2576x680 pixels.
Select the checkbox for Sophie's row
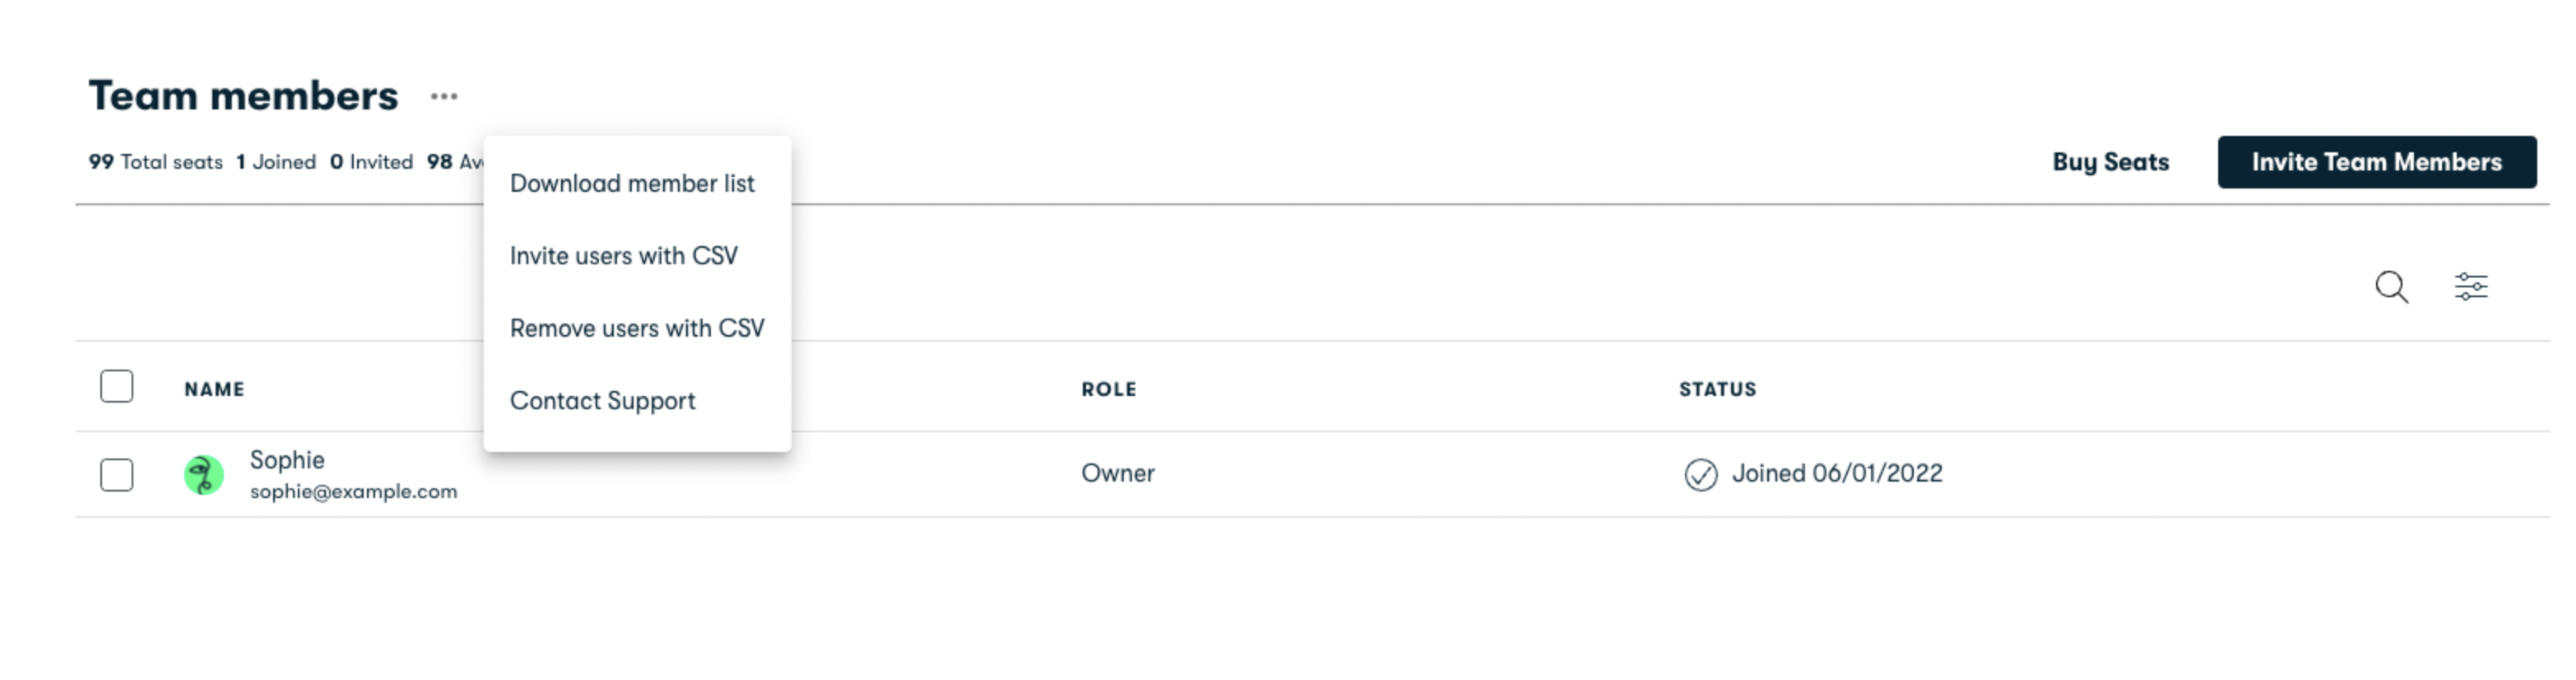(x=117, y=474)
